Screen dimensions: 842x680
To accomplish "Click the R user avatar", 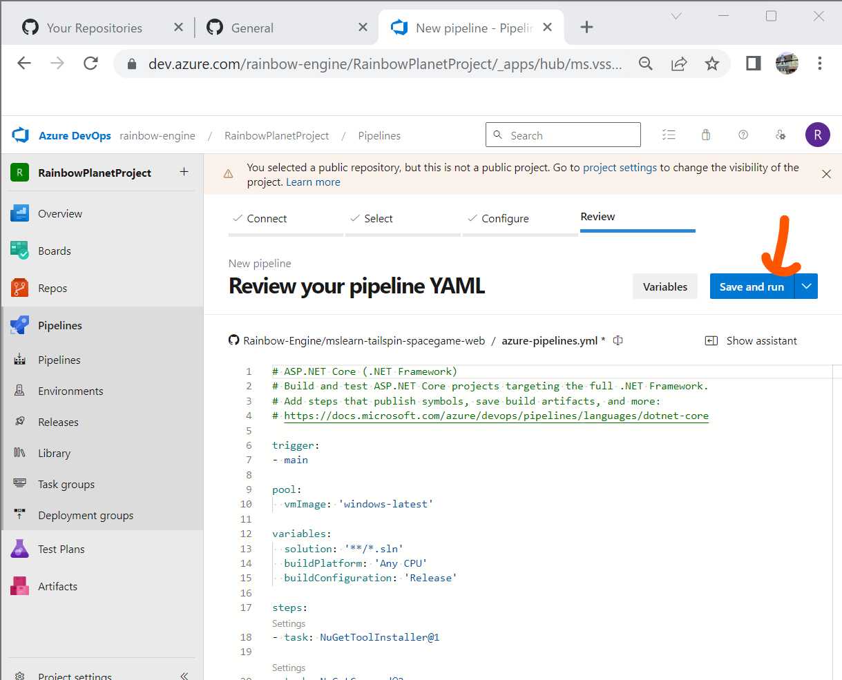I will [818, 135].
